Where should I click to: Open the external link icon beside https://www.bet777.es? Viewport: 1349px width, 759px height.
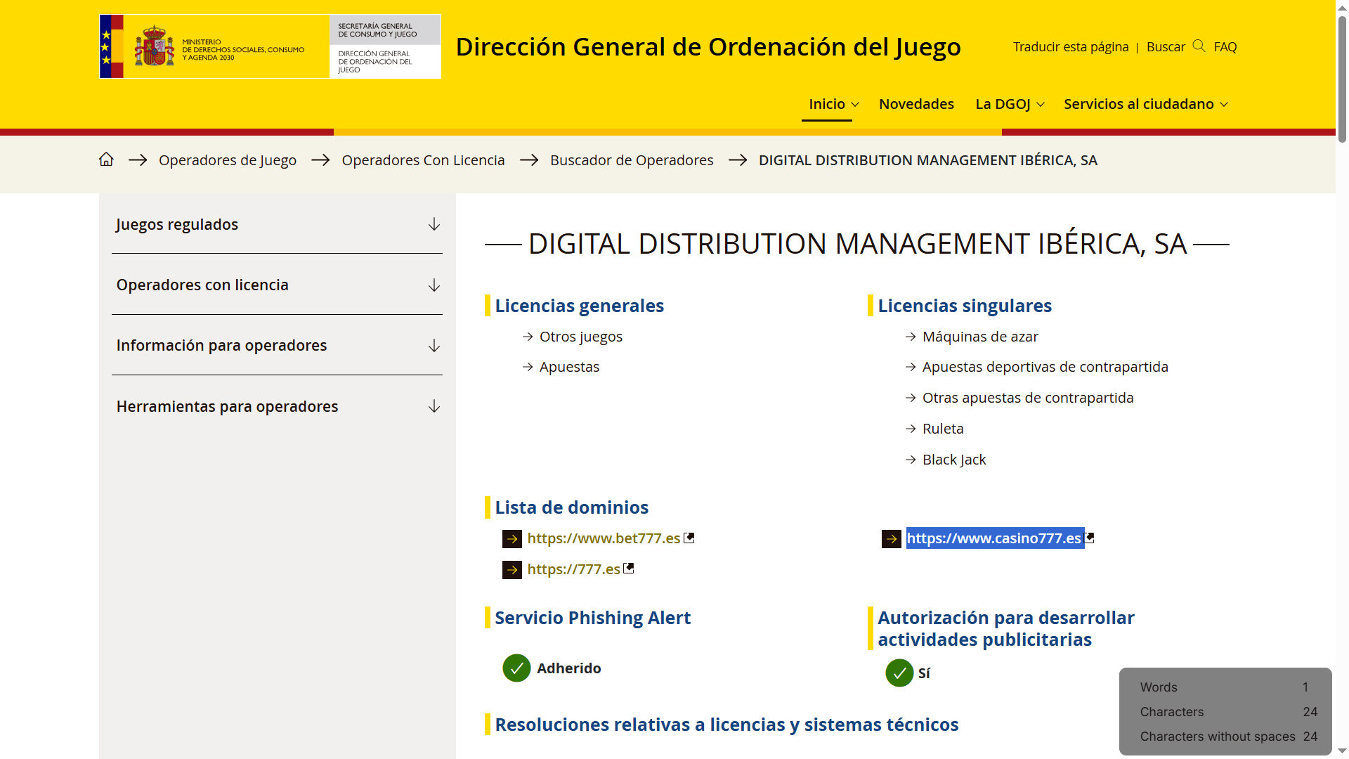pyautogui.click(x=689, y=537)
